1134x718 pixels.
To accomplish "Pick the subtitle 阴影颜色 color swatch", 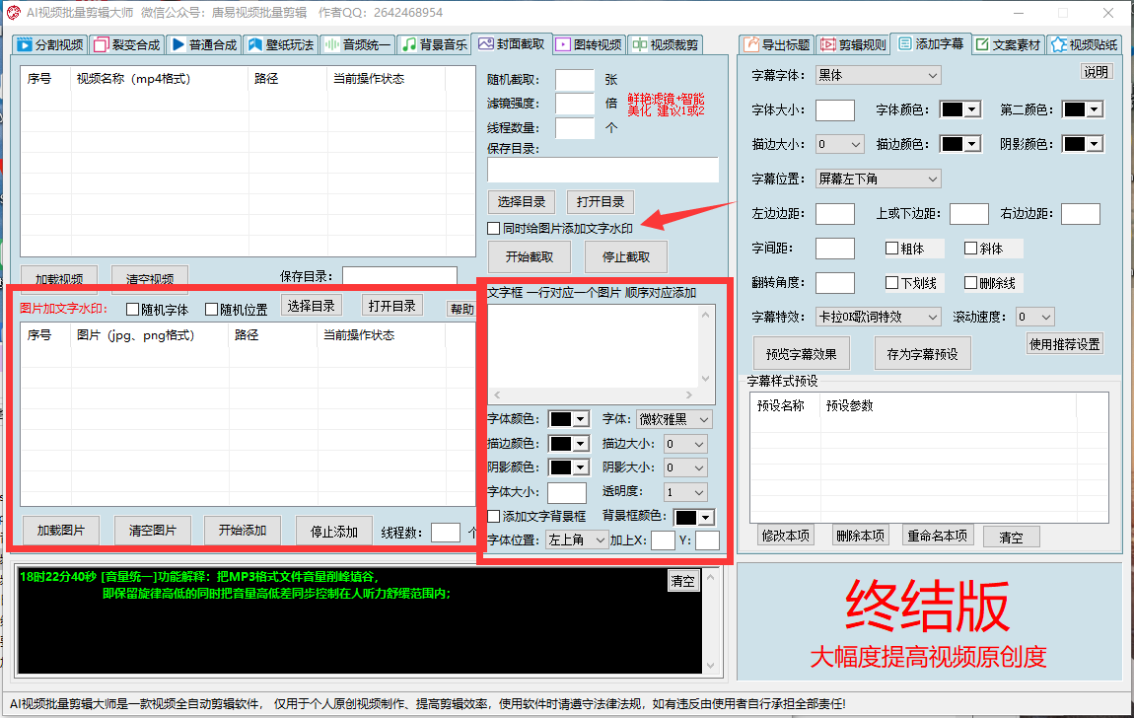I will click(x=1082, y=145).
